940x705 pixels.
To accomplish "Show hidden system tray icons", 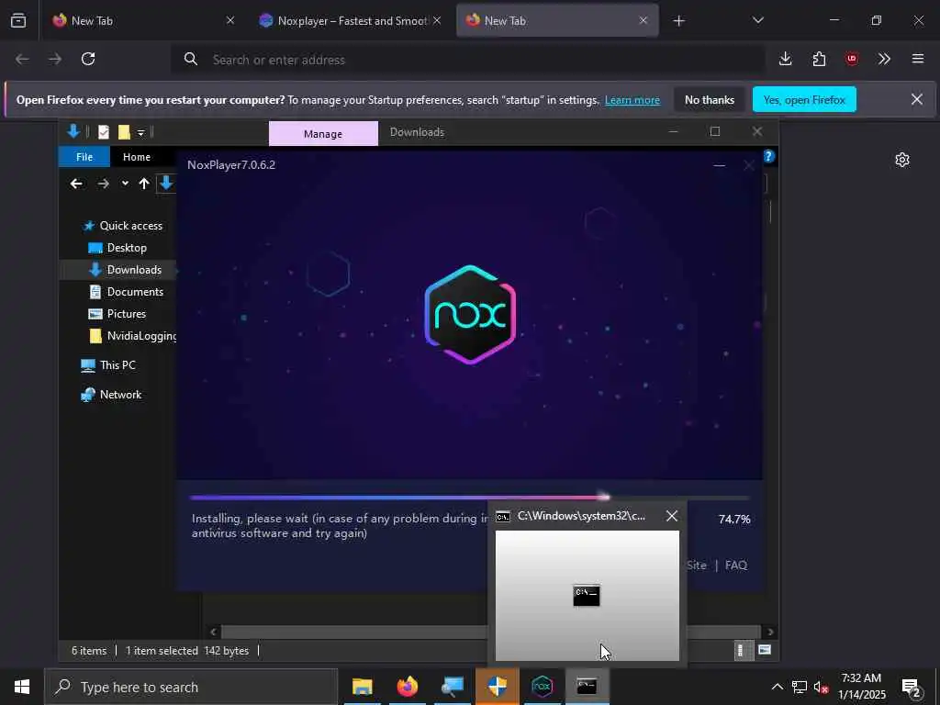I will tap(777, 687).
